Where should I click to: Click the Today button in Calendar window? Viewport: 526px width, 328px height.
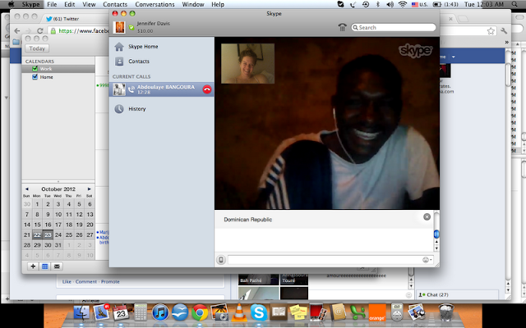pos(37,48)
